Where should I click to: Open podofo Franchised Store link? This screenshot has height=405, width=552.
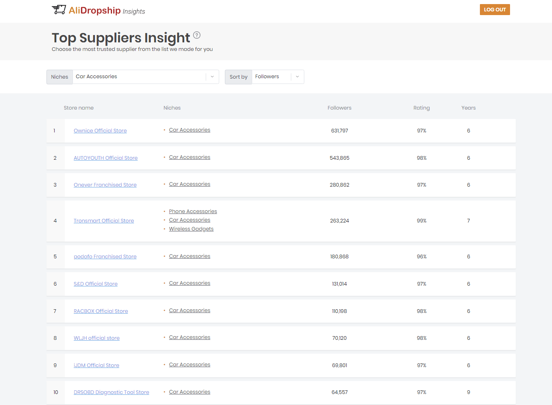(x=105, y=256)
